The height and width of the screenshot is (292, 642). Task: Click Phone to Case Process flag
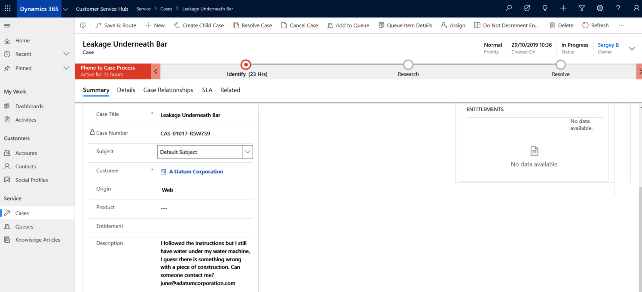point(113,71)
